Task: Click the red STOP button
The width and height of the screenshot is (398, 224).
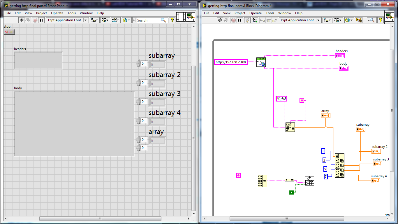Action: pos(9,32)
